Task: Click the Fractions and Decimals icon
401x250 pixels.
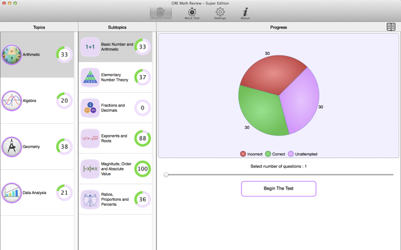Action: (x=90, y=108)
